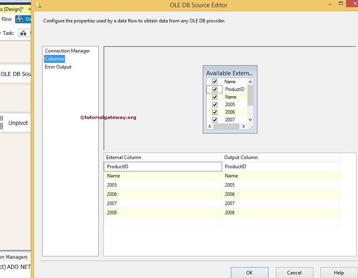Click the Output Column header

(x=281, y=157)
